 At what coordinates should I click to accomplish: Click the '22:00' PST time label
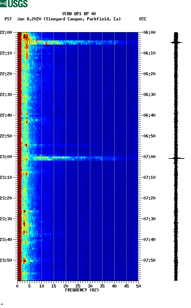tap(6, 32)
